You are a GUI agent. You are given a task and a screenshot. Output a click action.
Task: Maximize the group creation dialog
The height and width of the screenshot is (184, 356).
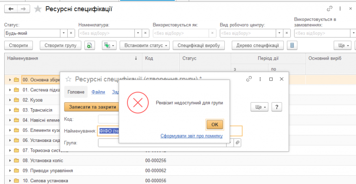271,79
